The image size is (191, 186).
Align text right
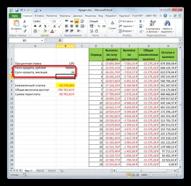click(77, 26)
